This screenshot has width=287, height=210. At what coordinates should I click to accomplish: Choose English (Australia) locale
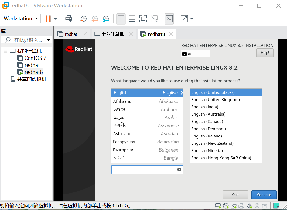point(226,114)
